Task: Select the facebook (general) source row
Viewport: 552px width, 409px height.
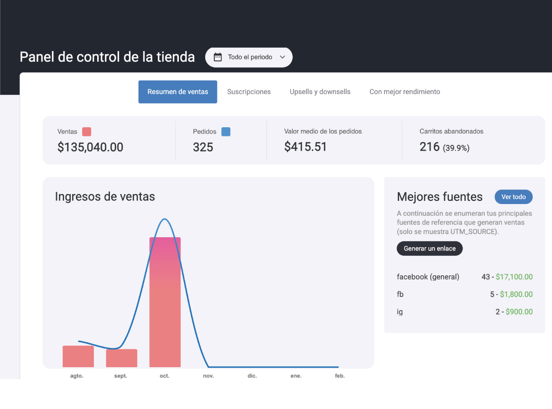Action: 464,277
